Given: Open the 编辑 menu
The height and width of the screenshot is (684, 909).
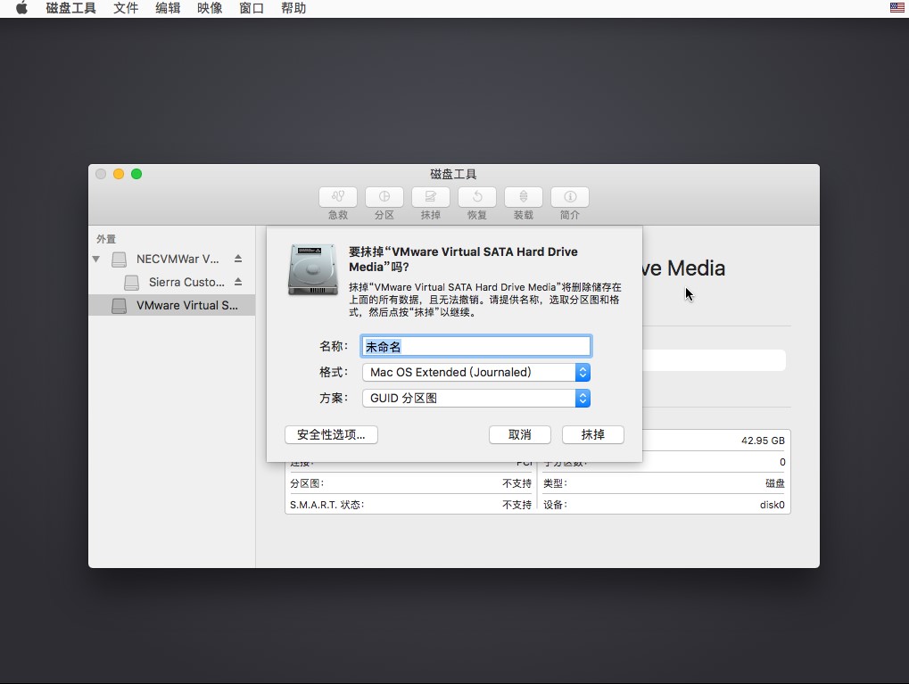Looking at the screenshot, I should pyautogui.click(x=168, y=8).
